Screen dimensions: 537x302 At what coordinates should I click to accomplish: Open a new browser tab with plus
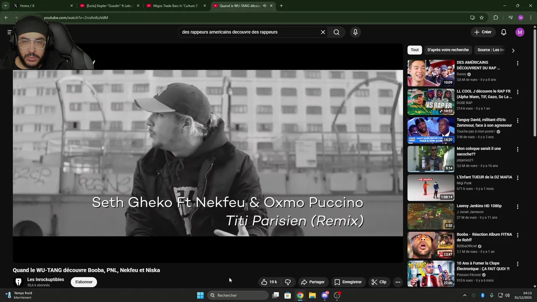281,6
